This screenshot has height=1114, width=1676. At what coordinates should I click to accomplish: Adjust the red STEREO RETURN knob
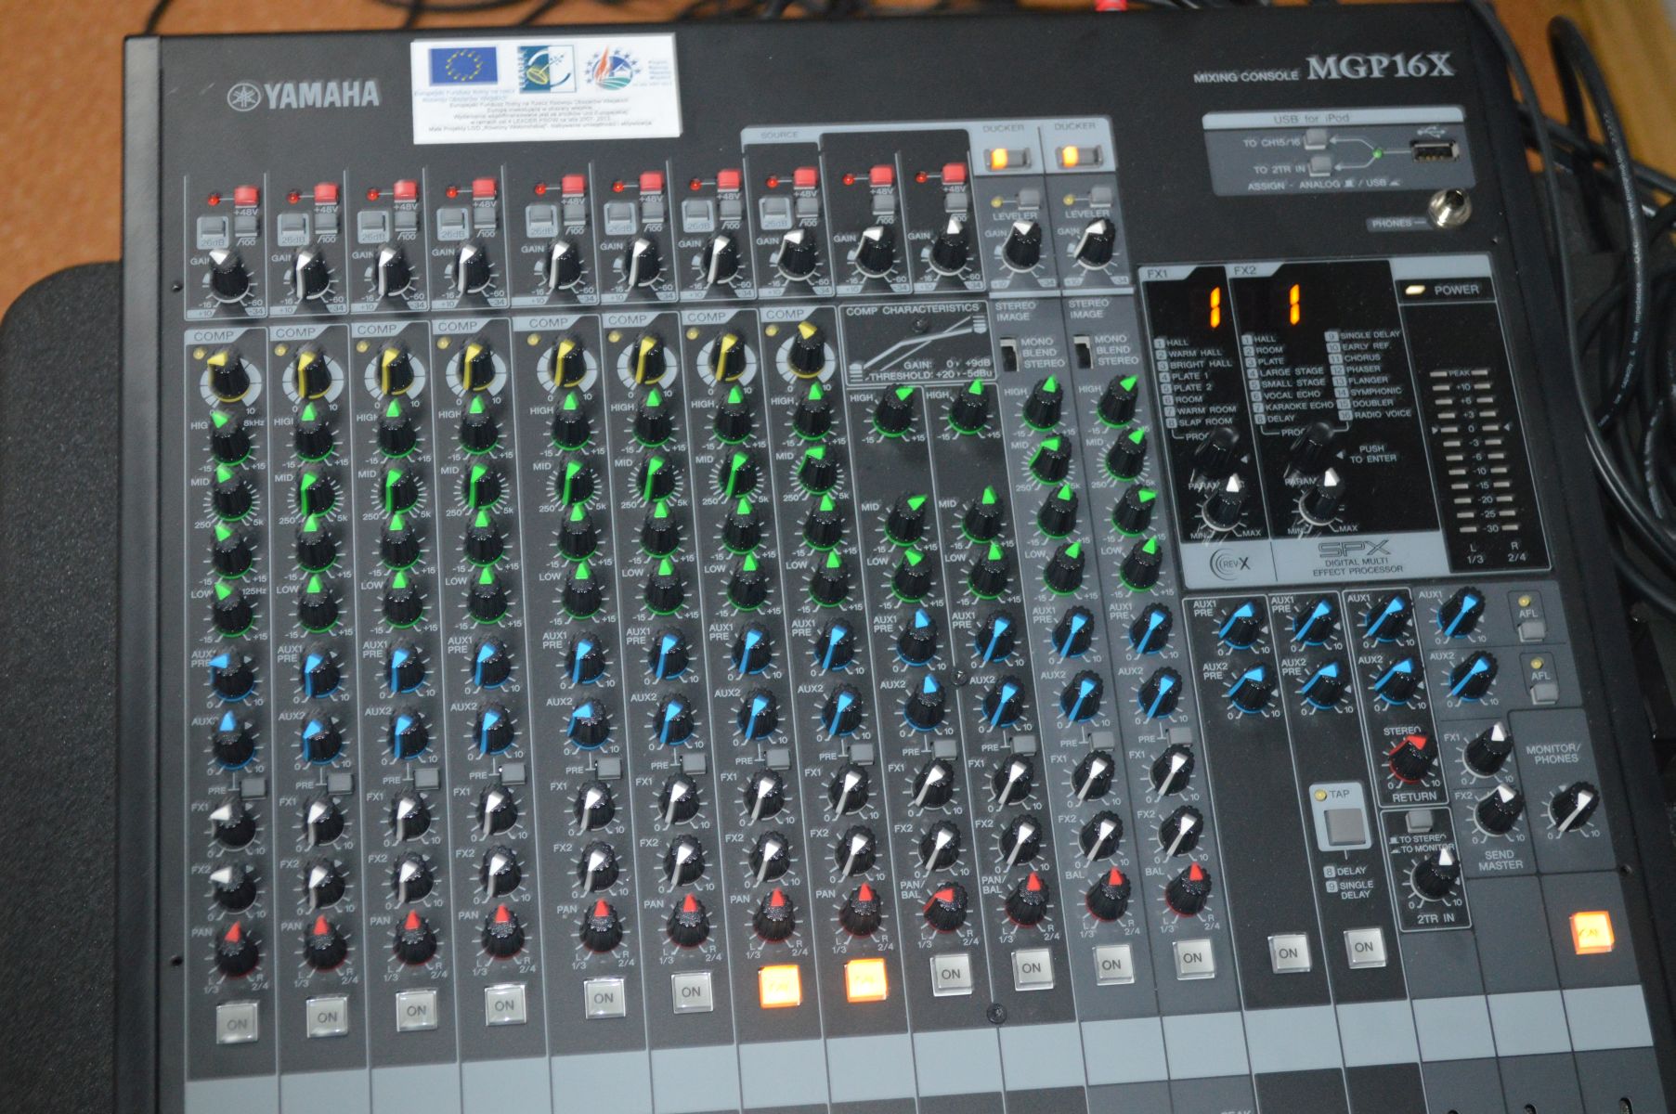(x=1412, y=760)
